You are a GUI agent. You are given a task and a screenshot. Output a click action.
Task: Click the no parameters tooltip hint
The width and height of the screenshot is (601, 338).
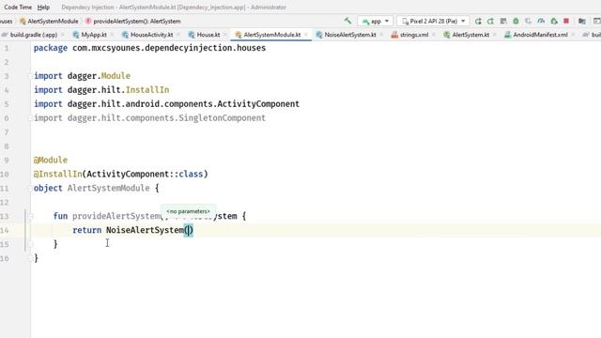point(188,211)
